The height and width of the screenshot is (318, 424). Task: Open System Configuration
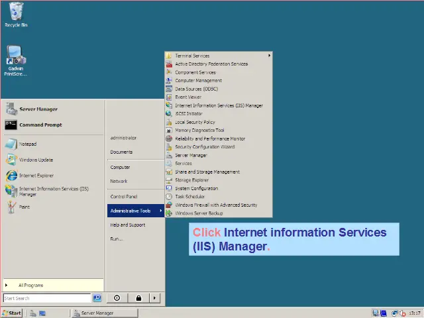[219, 188]
